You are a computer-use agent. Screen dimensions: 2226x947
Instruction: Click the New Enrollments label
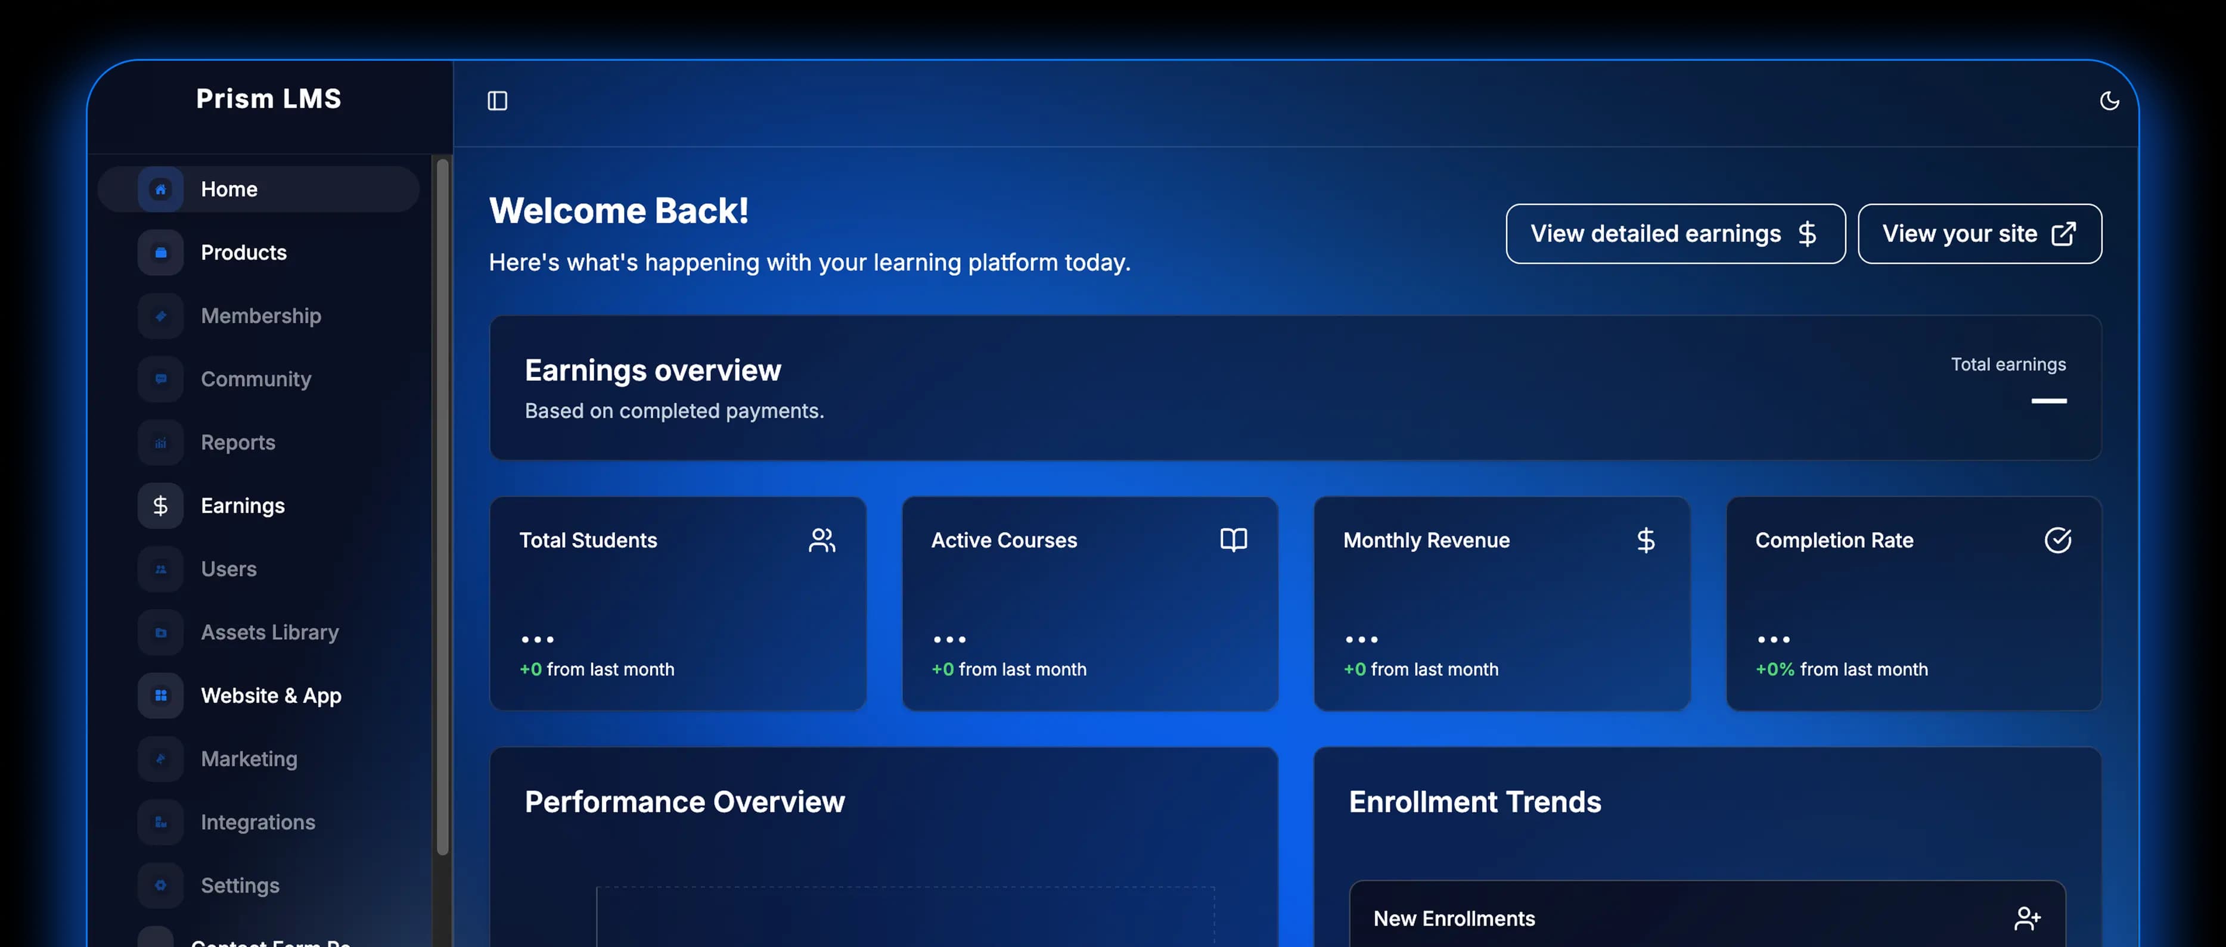[x=1454, y=918]
